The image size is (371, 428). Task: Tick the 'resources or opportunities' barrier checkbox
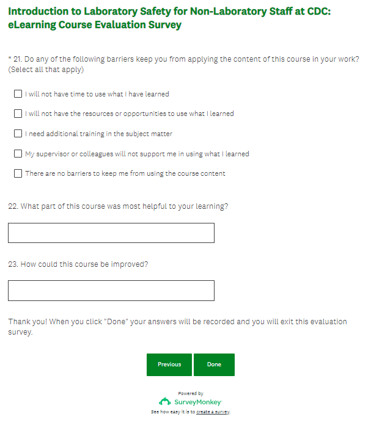(x=18, y=114)
